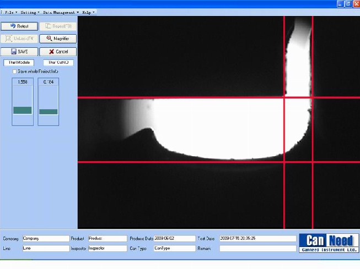Select the Product text field

click(x=106, y=239)
